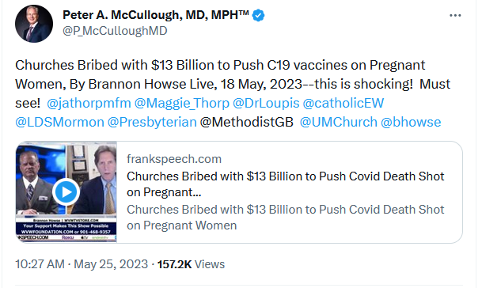
Task: Open the 157.2K Views count
Action: click(191, 264)
